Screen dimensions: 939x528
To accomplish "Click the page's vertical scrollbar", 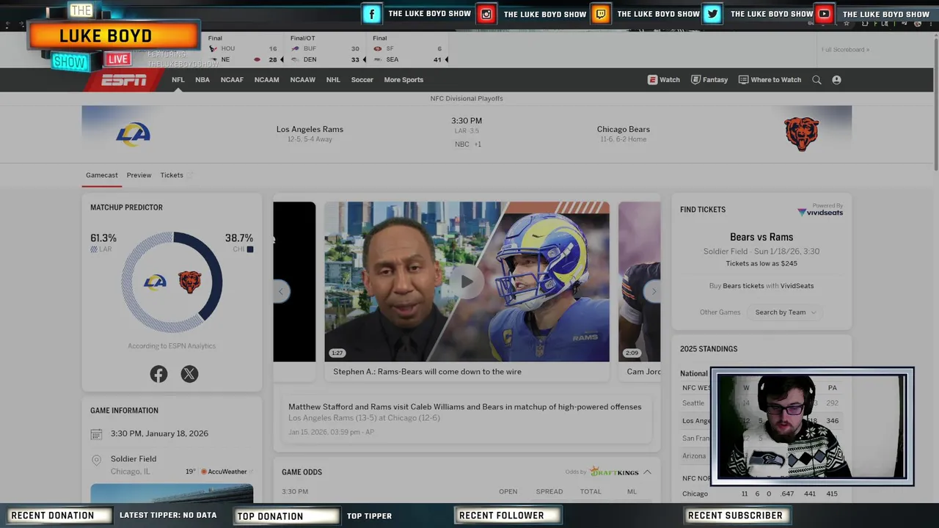I will pos(935,103).
